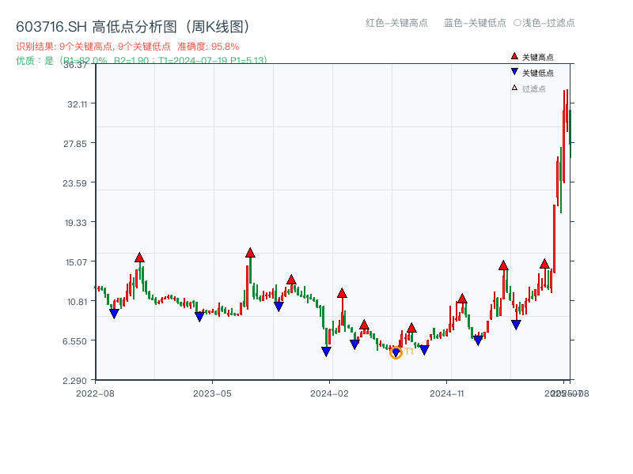
Task: Click the red 识别结果 summary line
Action: pyautogui.click(x=127, y=47)
